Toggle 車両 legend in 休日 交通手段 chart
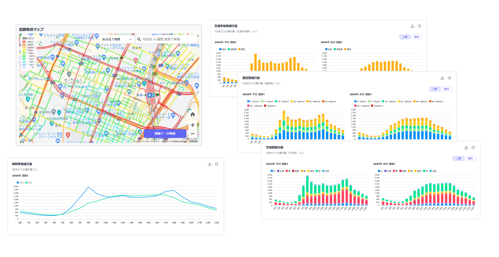Viewport: 499px width, 257px height. pos(347,49)
